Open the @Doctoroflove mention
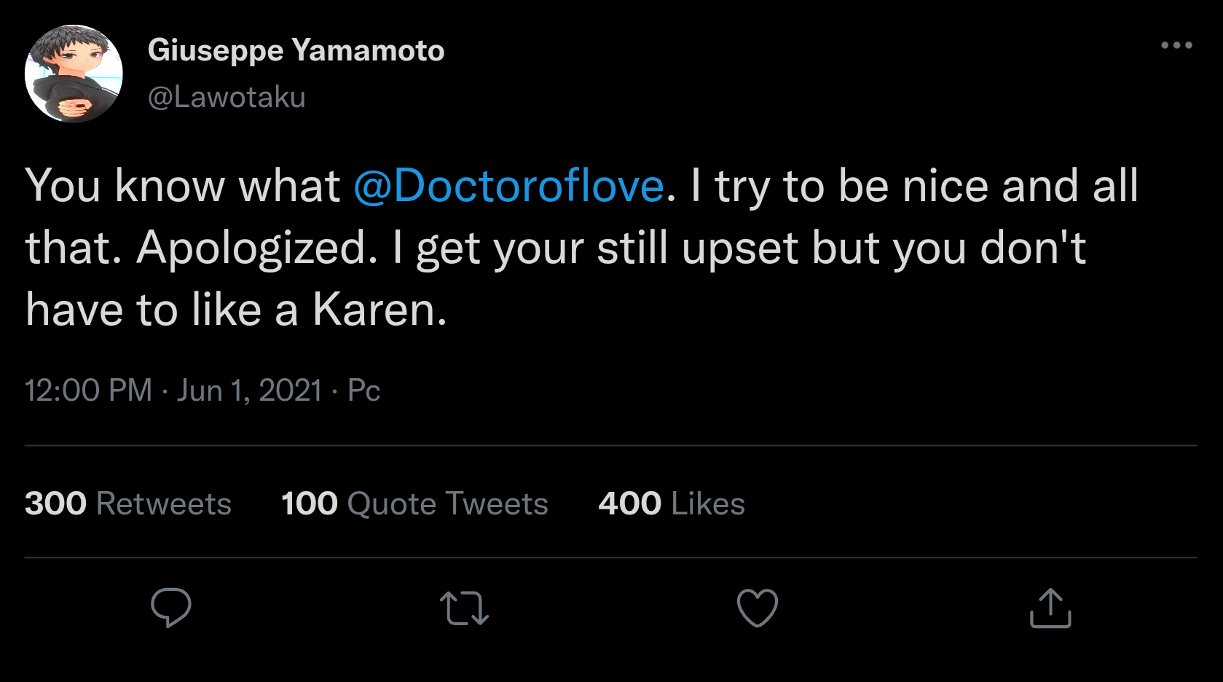 tap(508, 186)
